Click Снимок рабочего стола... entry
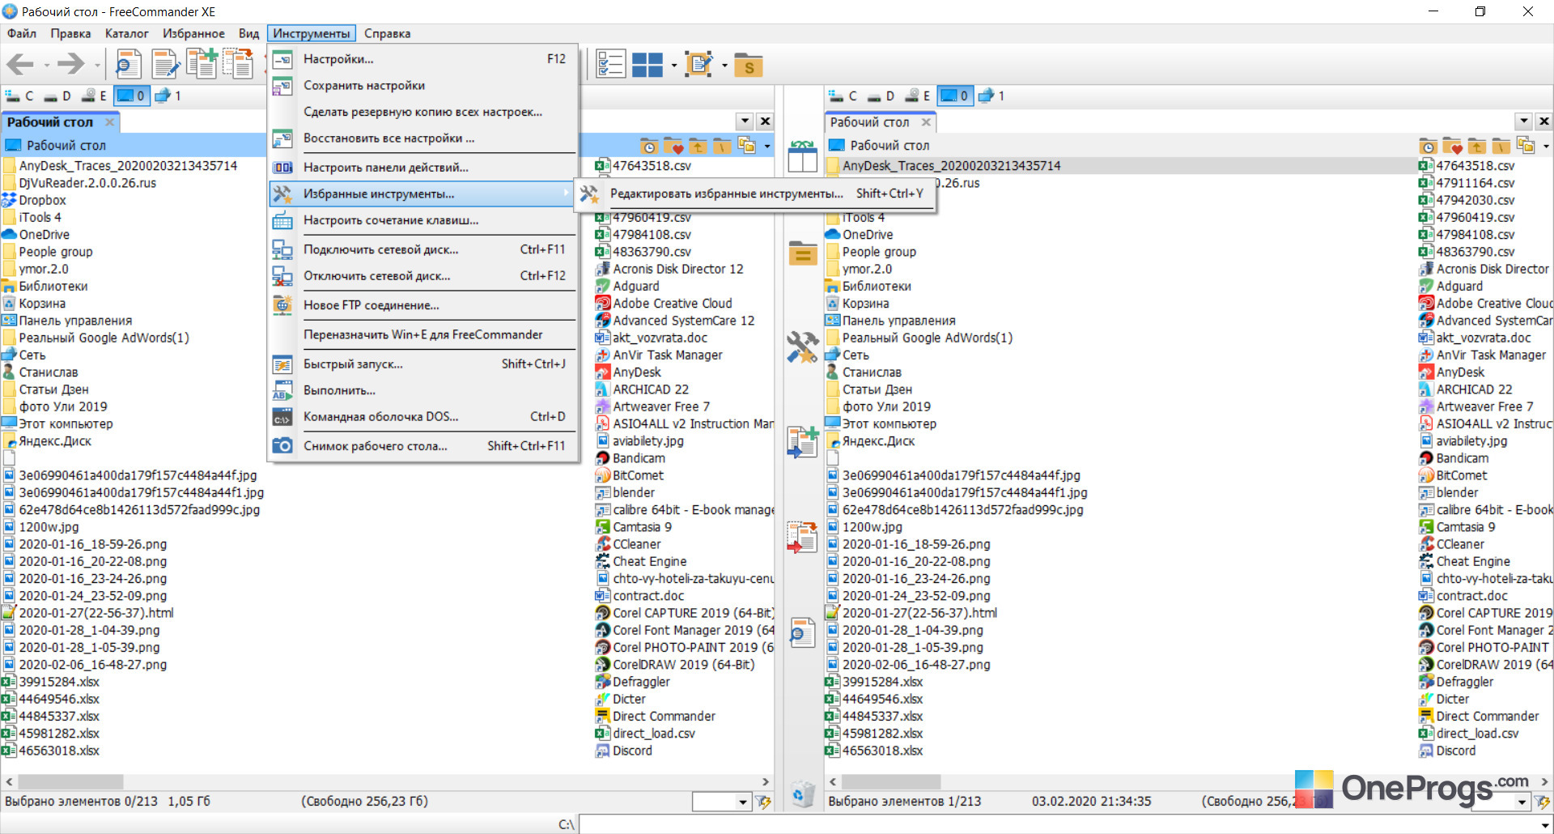The width and height of the screenshot is (1554, 834). tap(423, 446)
